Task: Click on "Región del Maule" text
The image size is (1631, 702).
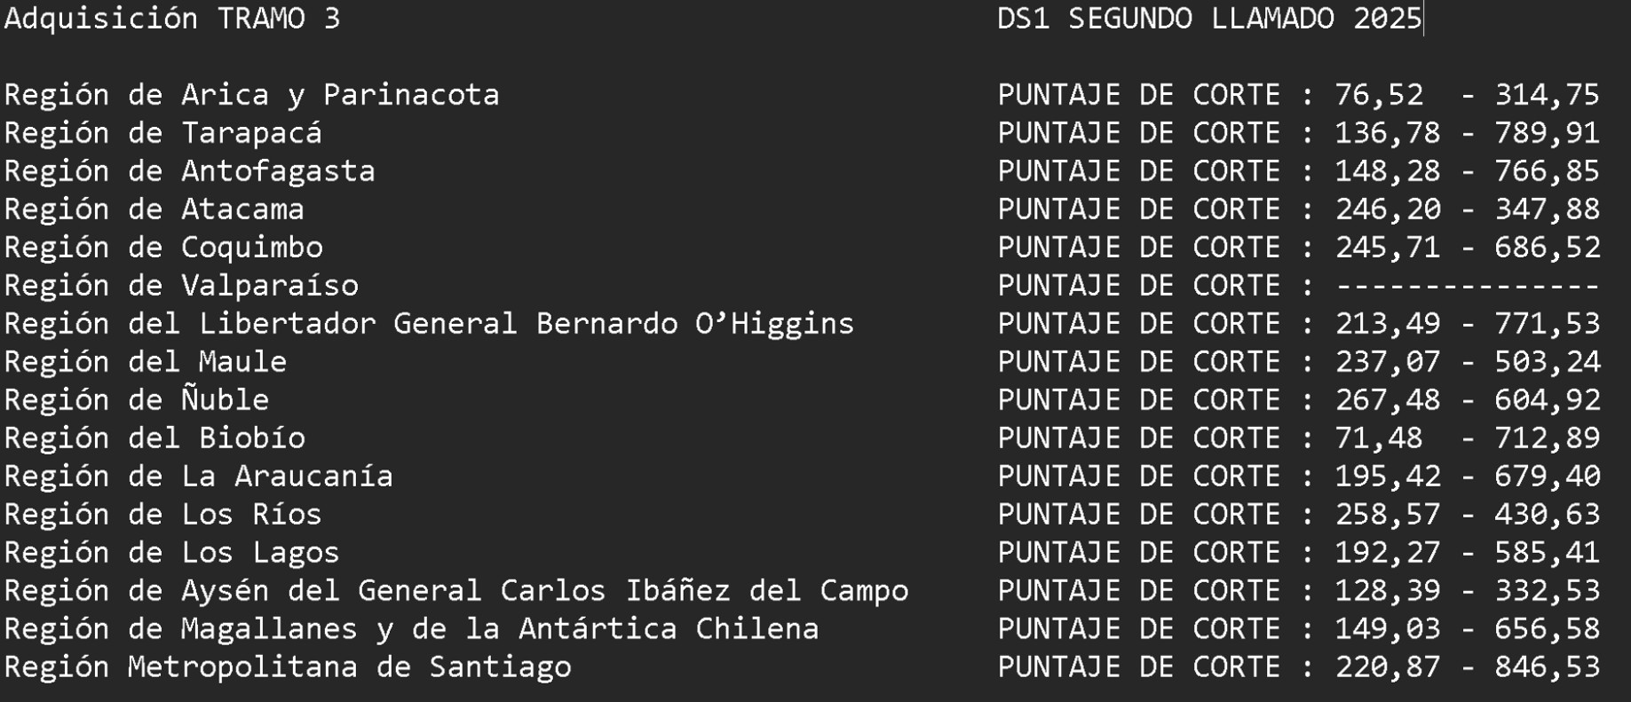Action: pyautogui.click(x=146, y=362)
